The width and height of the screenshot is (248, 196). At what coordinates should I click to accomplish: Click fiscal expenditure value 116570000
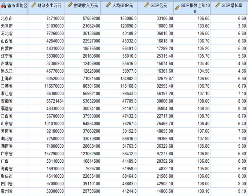[54, 86]
